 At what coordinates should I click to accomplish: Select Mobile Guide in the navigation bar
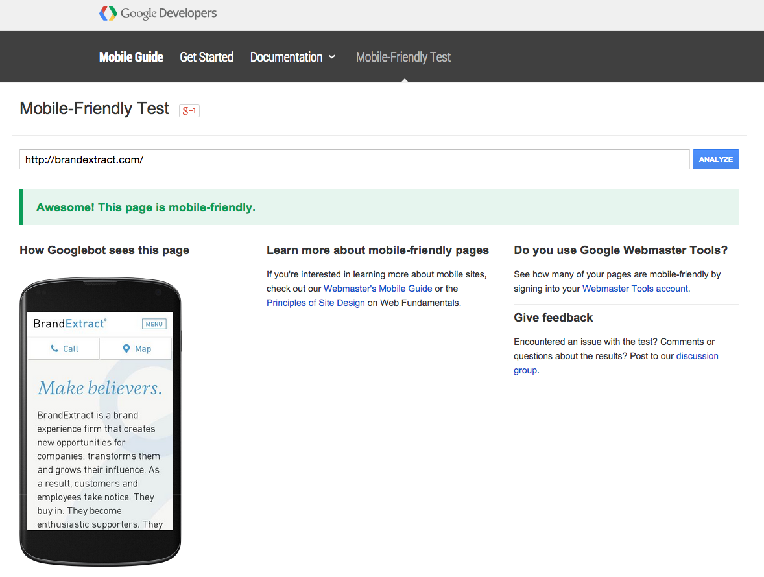tap(131, 57)
